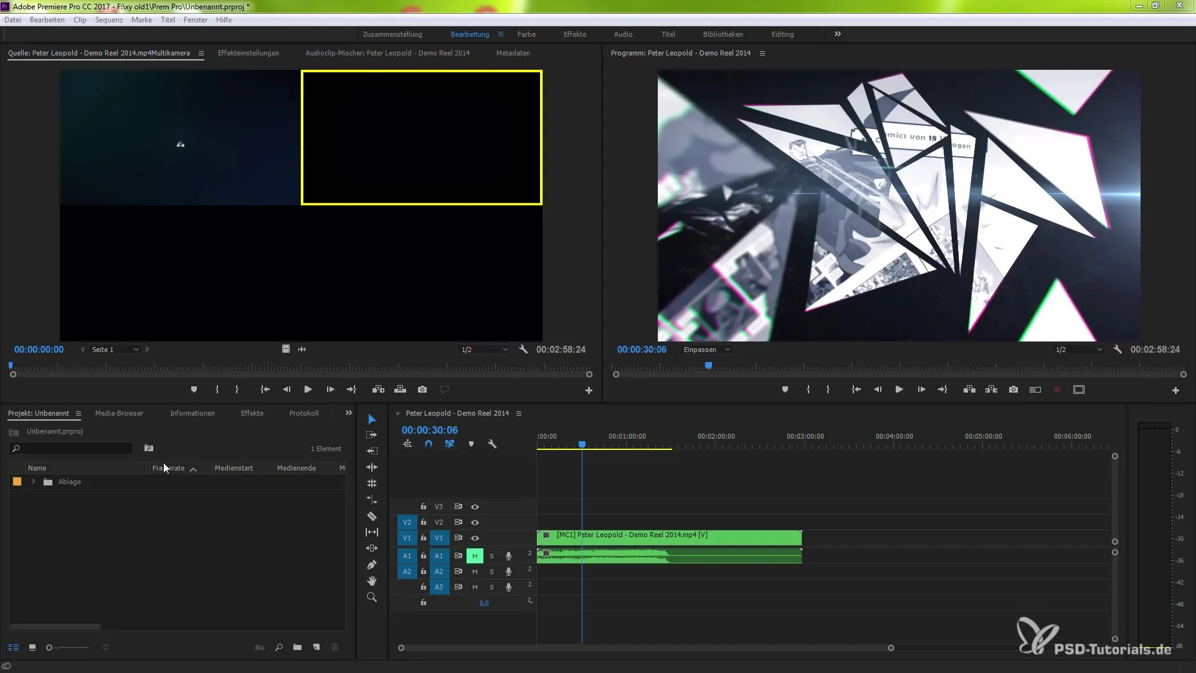Click New Item icon in Project panel
The image size is (1196, 673).
click(316, 647)
